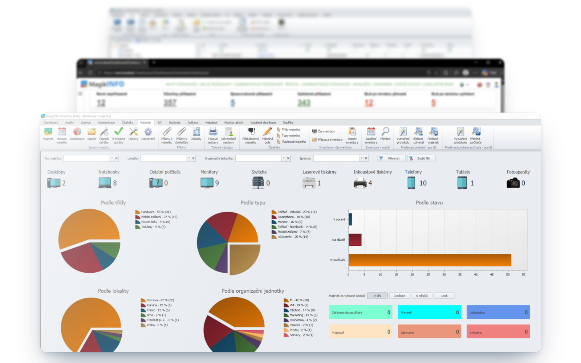
Task: Expand the Typ majetku dropdown
Action: [x=111, y=158]
